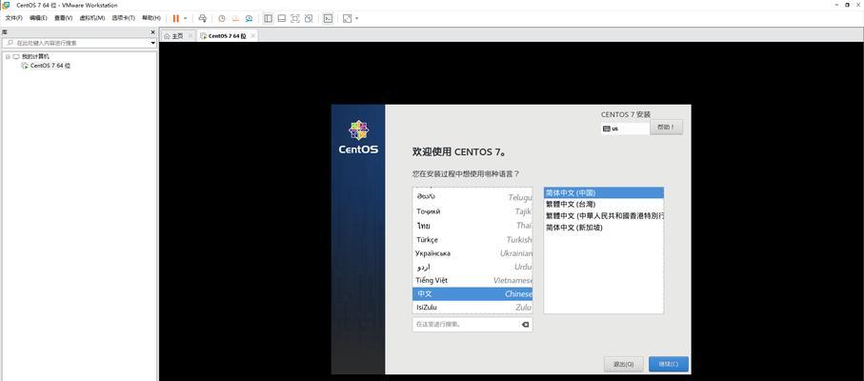Open the 虚拟机(M) menu
864x381 pixels.
click(x=92, y=18)
